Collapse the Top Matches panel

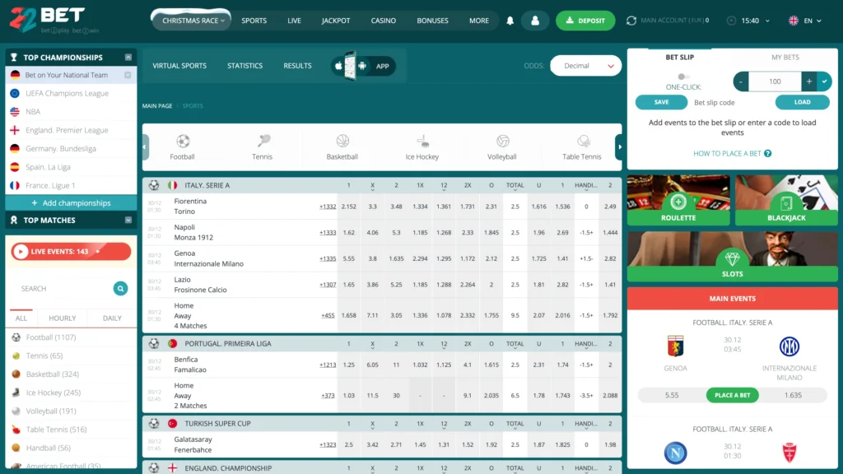coord(128,221)
